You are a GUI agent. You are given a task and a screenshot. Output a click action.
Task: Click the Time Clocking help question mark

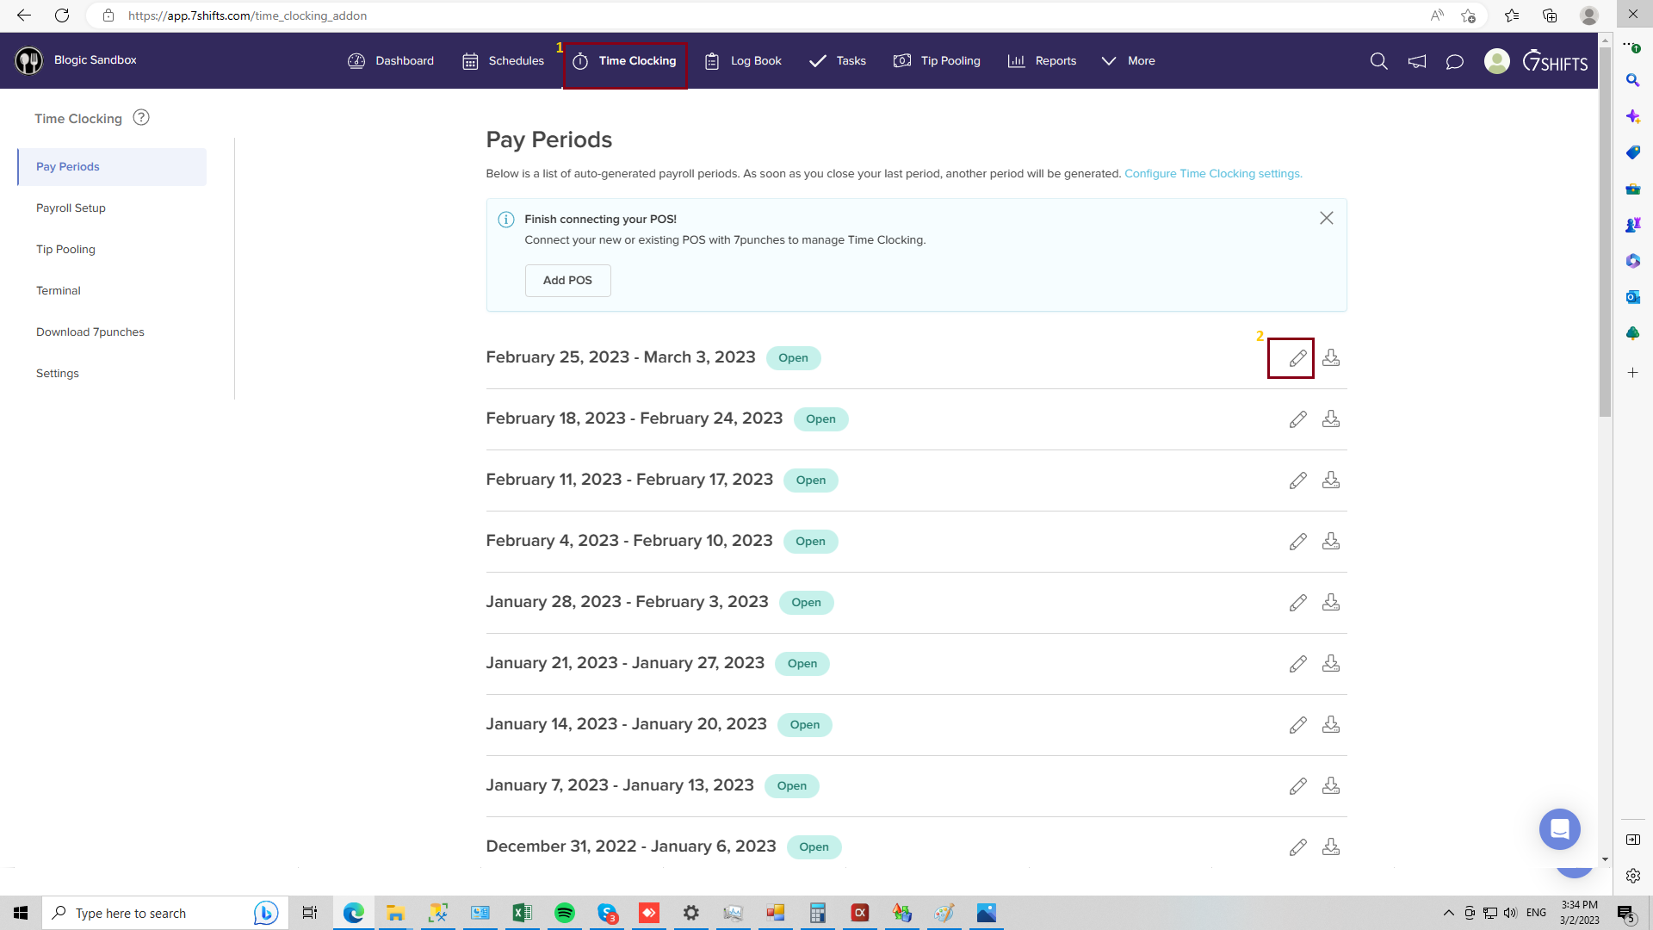[141, 118]
